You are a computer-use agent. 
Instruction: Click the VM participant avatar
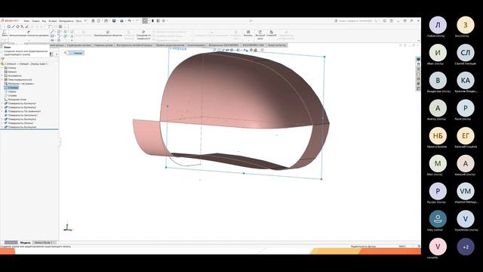click(x=466, y=191)
